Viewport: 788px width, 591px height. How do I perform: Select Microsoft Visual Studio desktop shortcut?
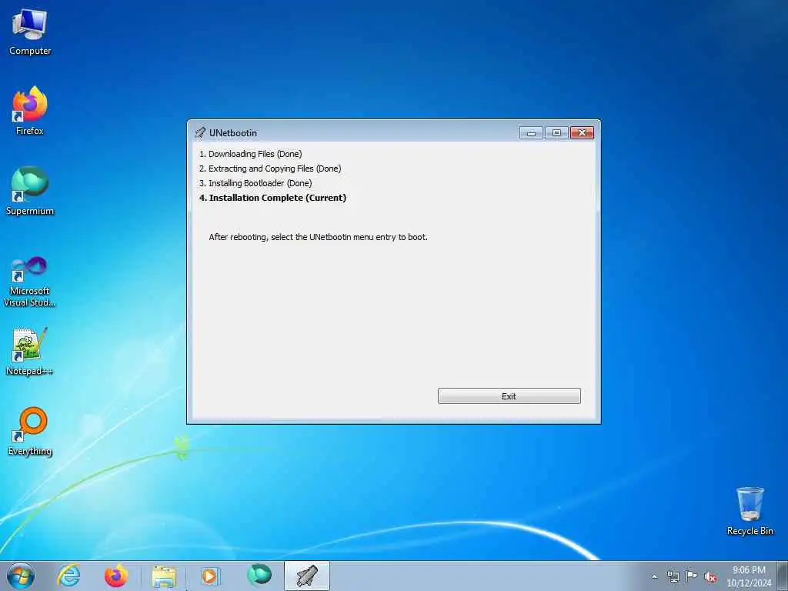coord(30,282)
